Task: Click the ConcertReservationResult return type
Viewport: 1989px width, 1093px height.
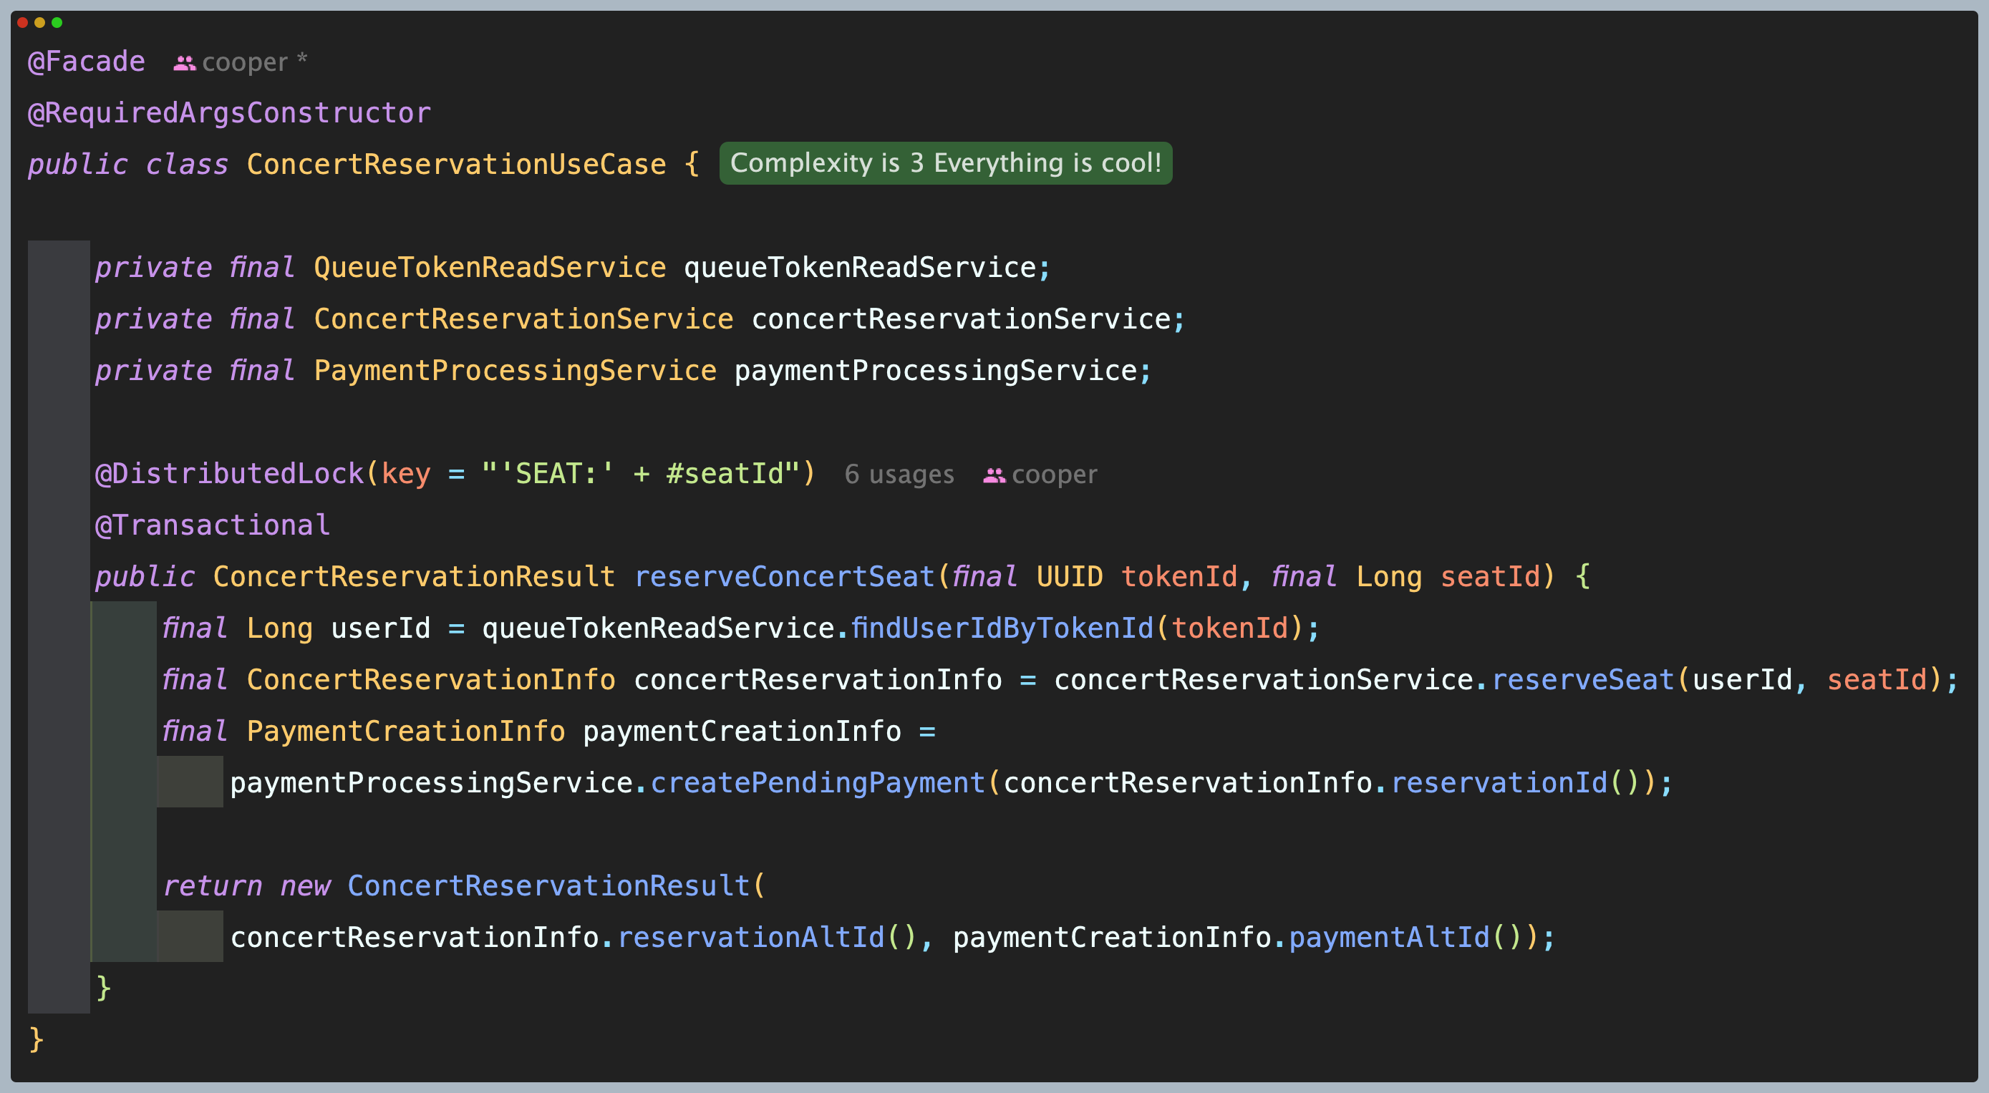Action: tap(414, 577)
